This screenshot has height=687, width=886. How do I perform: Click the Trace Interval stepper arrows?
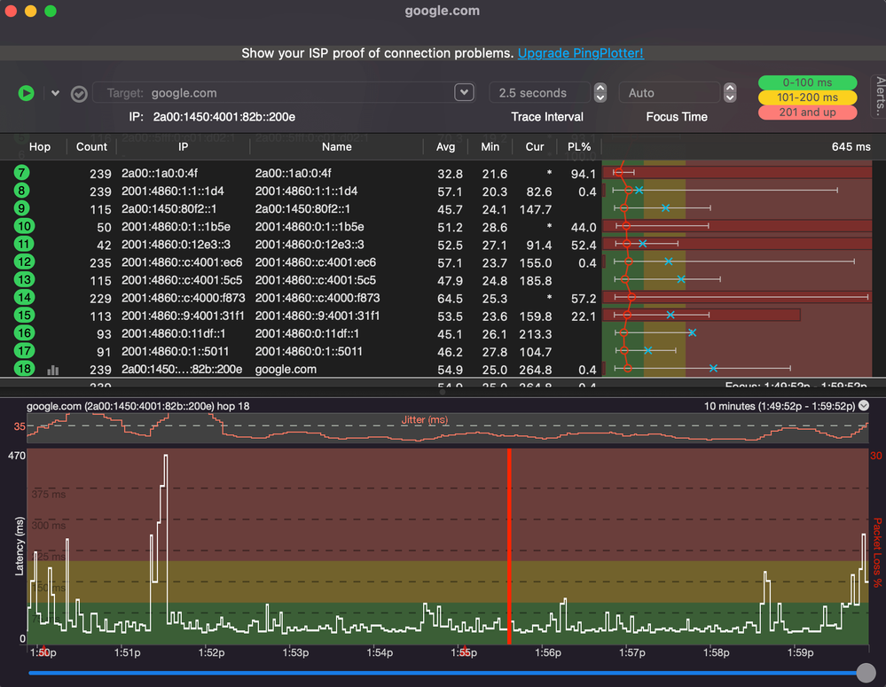click(600, 93)
